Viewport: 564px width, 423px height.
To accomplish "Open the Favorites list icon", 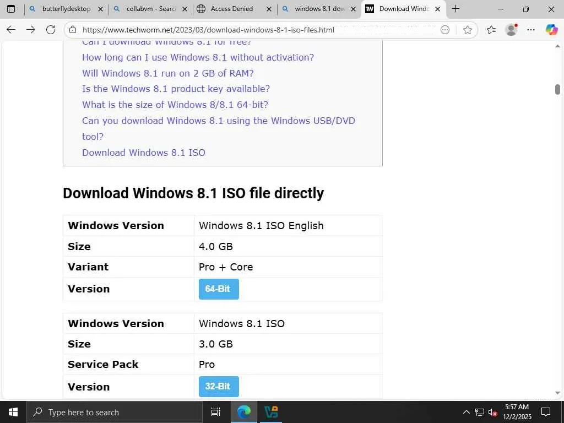I will [491, 30].
